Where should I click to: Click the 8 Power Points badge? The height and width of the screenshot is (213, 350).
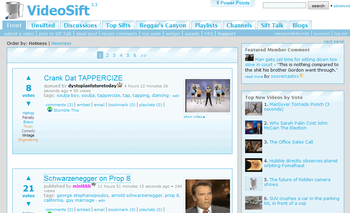233,3
